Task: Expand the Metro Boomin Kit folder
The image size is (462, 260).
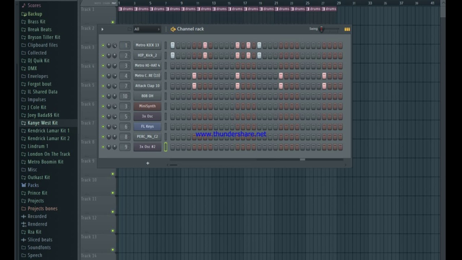Action: point(45,162)
